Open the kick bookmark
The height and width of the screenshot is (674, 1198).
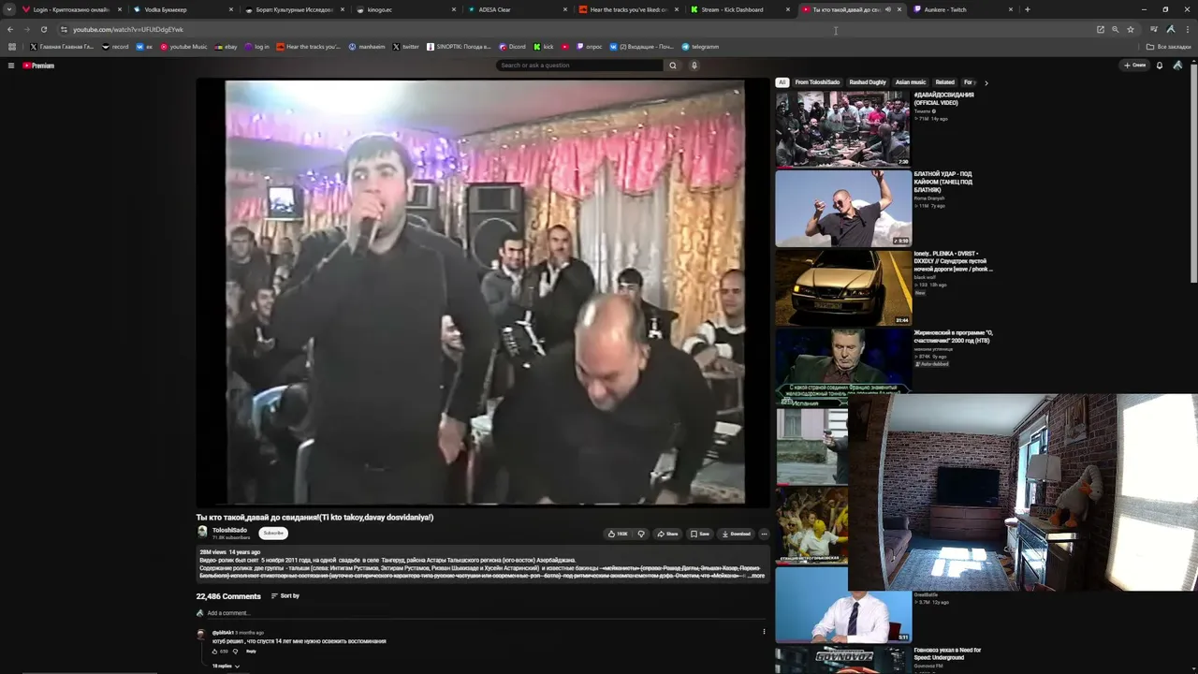[544, 47]
